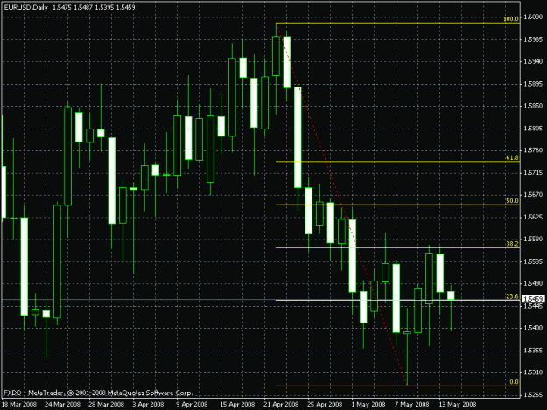Click the last white candlestick near 23.6 level
This screenshot has width=547, height=410.
451,295
